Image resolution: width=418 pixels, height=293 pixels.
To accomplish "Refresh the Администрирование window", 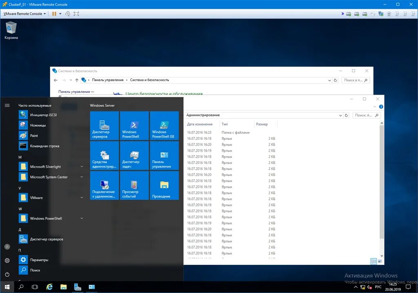I will pos(346,115).
